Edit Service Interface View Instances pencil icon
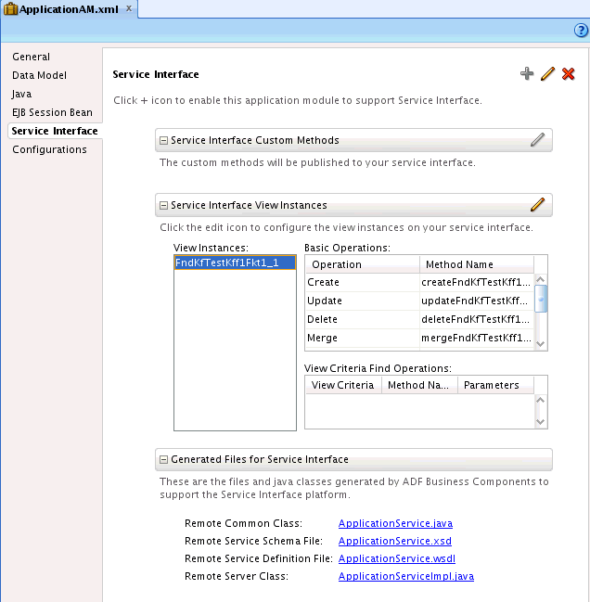Viewport: 590px width, 602px height. (x=537, y=205)
